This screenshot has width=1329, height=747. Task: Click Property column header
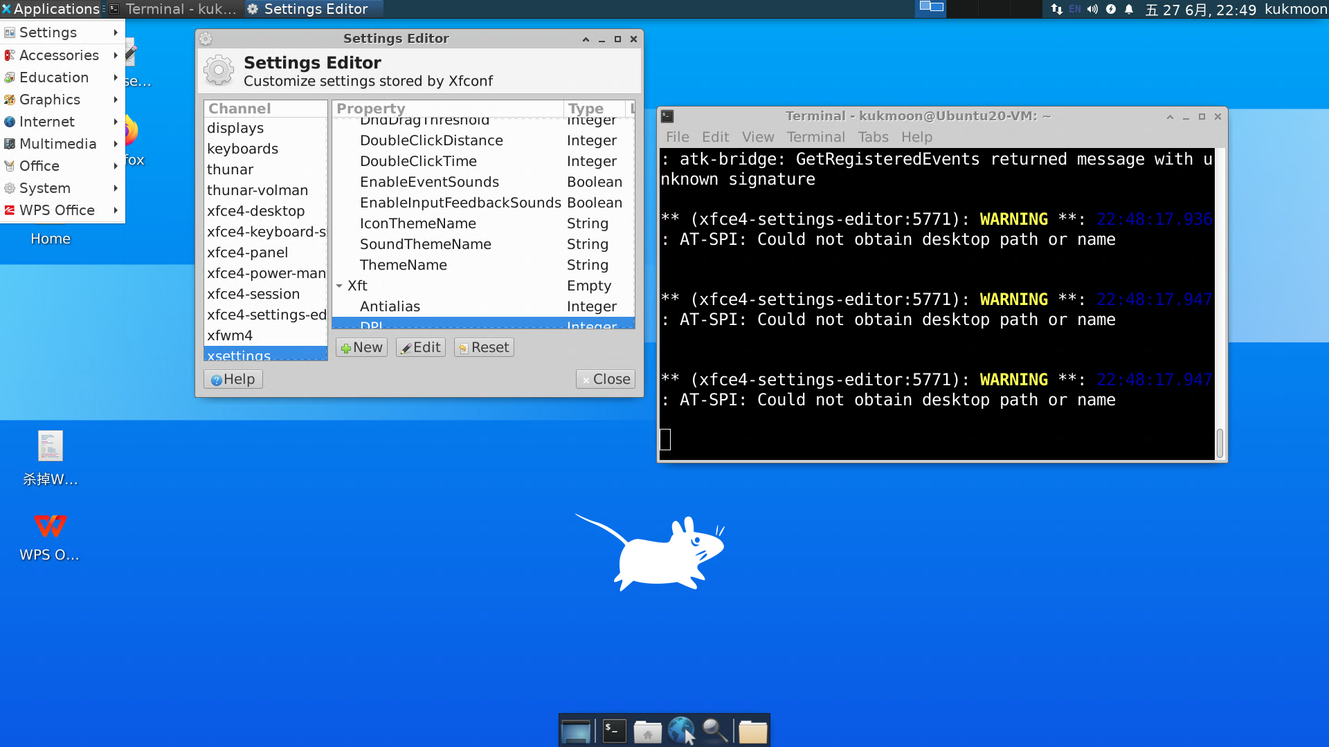point(448,109)
